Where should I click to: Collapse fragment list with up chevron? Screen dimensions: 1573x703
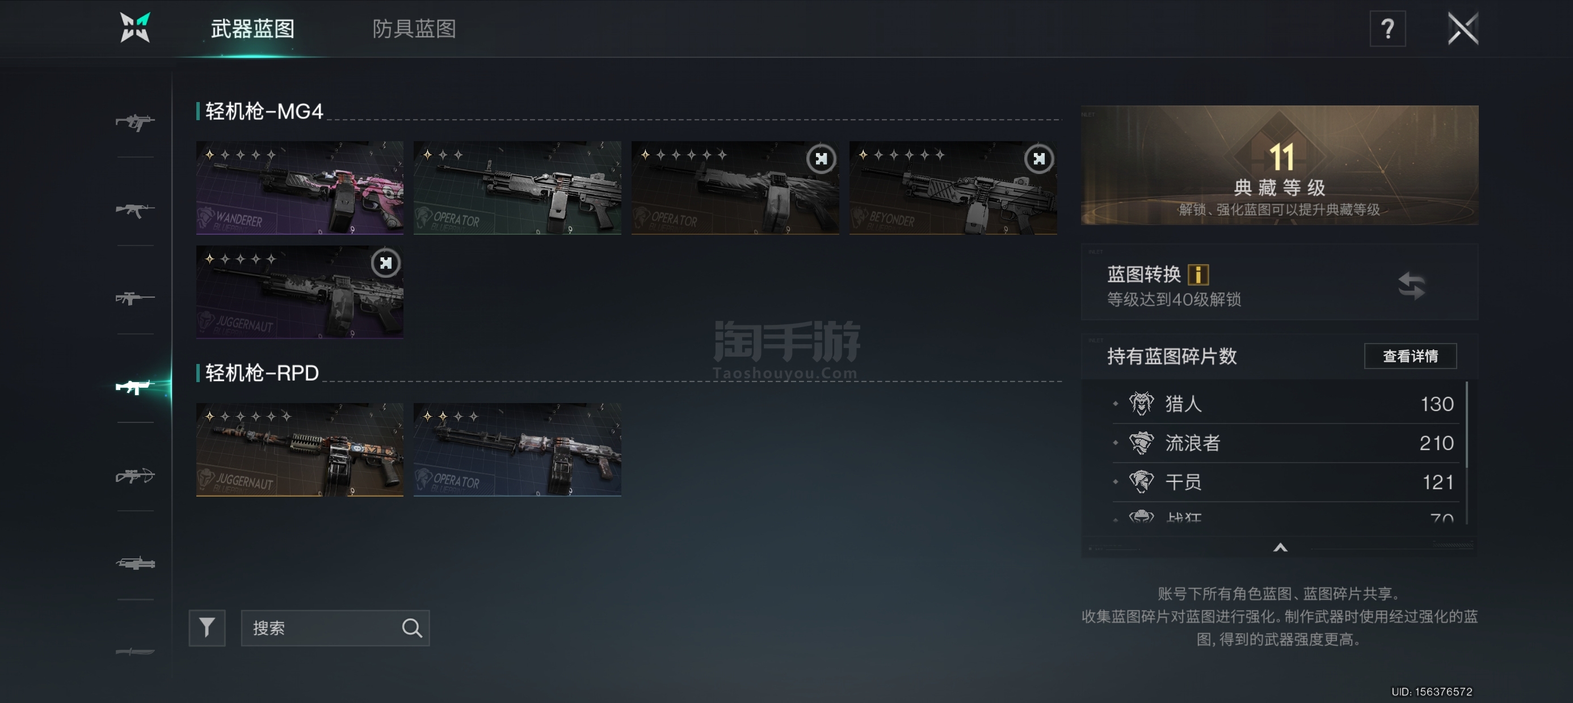pyautogui.click(x=1280, y=548)
